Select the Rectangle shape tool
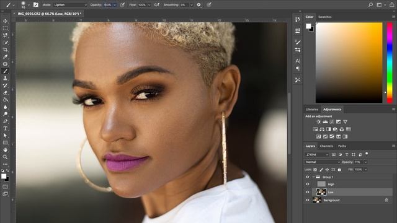Image resolution: width=397 pixels, height=223 pixels. [5, 143]
